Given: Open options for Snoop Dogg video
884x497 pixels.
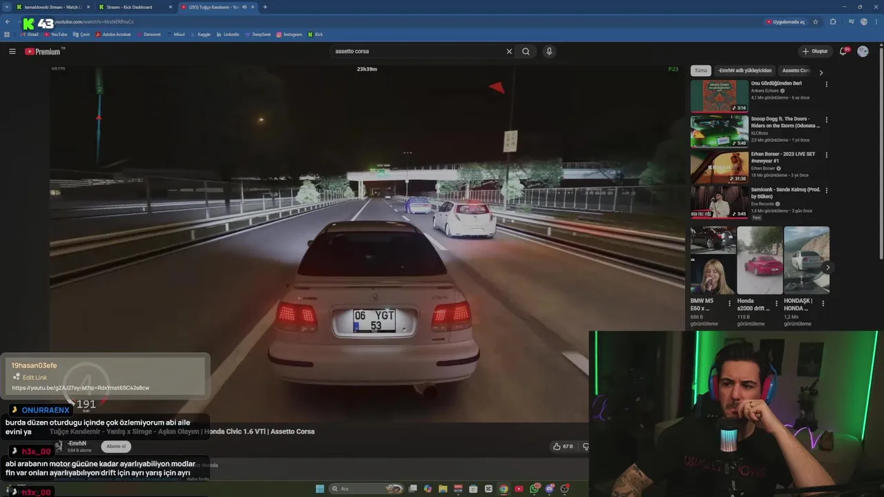Looking at the screenshot, I should (x=827, y=119).
